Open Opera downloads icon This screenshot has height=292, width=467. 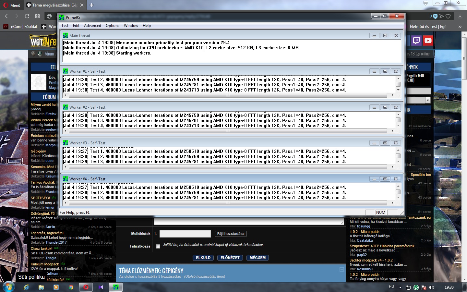tap(460, 16)
